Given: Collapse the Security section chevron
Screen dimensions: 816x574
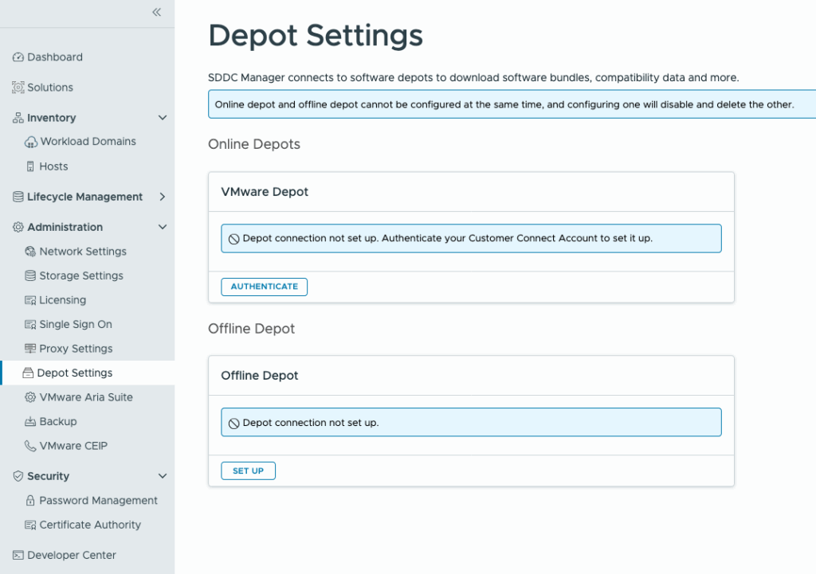Looking at the screenshot, I should point(163,476).
